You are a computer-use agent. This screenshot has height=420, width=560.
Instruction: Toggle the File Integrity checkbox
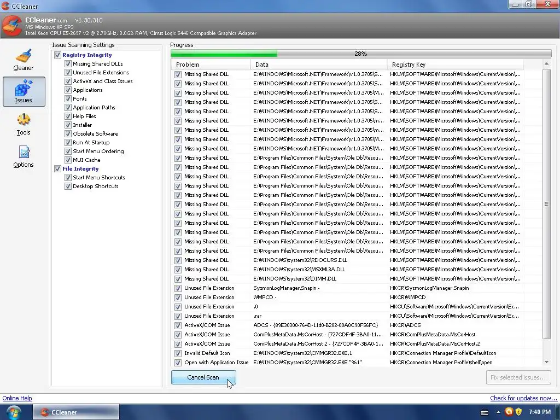click(x=57, y=168)
